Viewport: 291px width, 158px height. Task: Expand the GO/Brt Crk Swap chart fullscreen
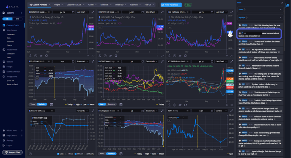pyautogui.click(x=93, y=12)
